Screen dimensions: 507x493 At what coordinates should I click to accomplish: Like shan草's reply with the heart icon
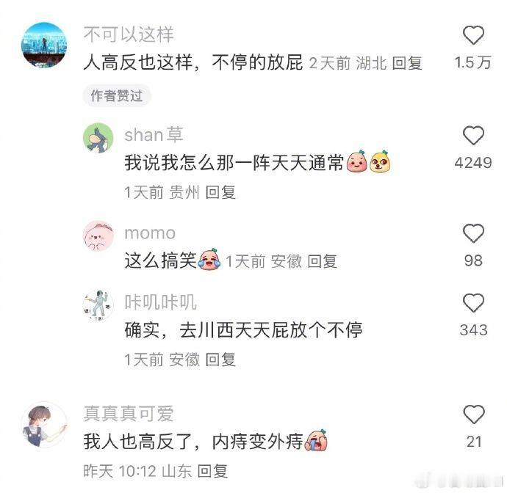[473, 135]
